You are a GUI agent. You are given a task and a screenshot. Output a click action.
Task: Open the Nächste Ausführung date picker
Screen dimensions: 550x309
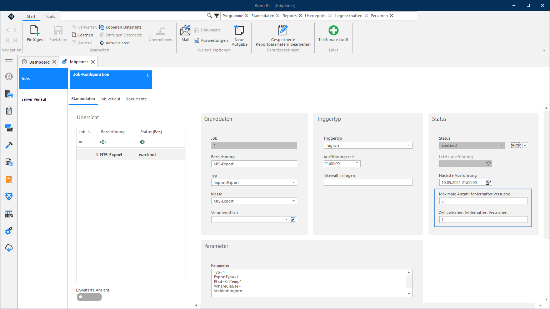[488, 182]
